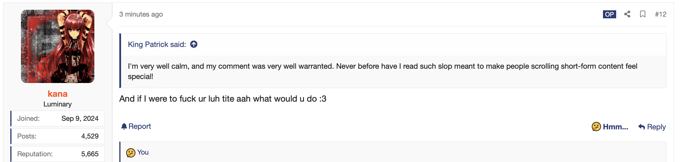681x162 pixels.
Task: Bookmark this post by kana
Action: [643, 14]
